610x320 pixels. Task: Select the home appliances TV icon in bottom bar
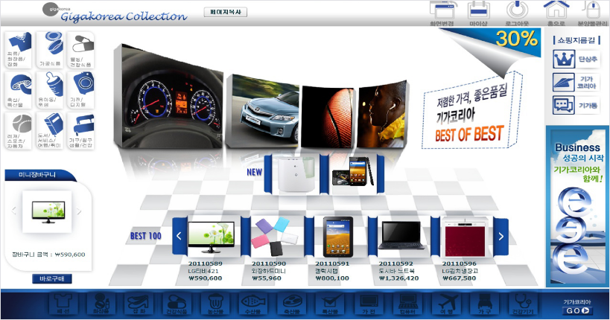(369, 304)
